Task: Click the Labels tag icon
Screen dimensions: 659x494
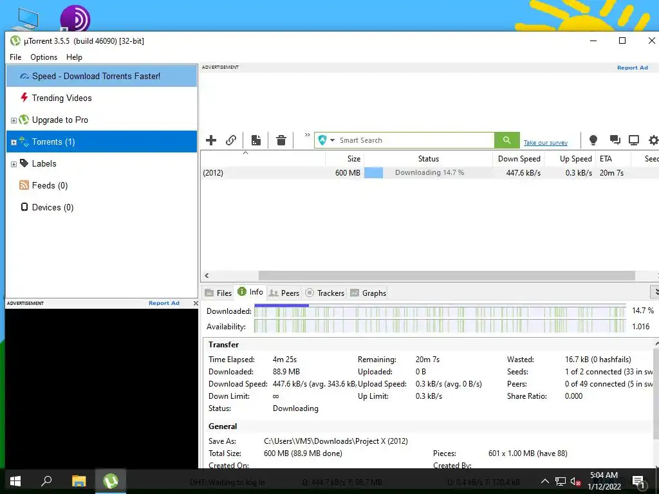Action: click(24, 163)
